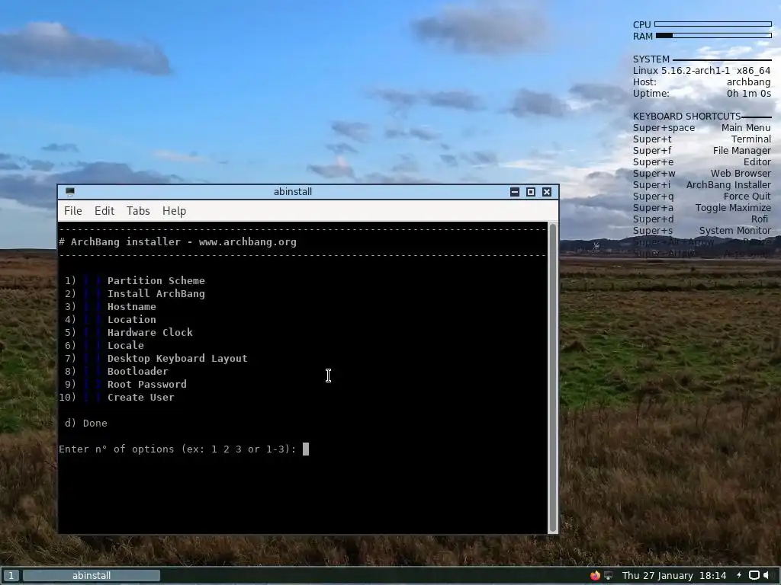Click the 'Web Browser' shortcut label

click(x=741, y=174)
